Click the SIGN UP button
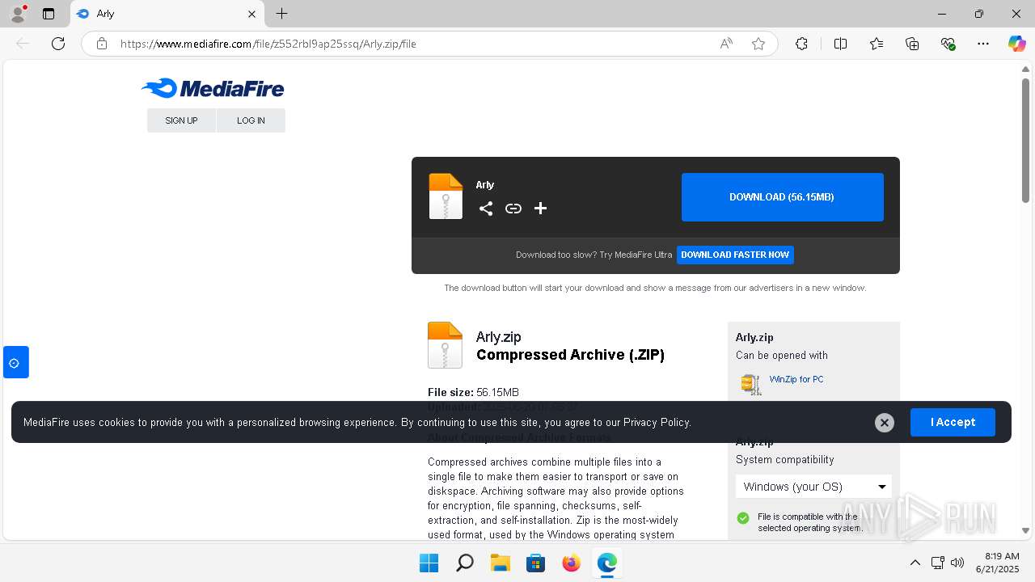Viewport: 1035px width, 582px height. (181, 120)
